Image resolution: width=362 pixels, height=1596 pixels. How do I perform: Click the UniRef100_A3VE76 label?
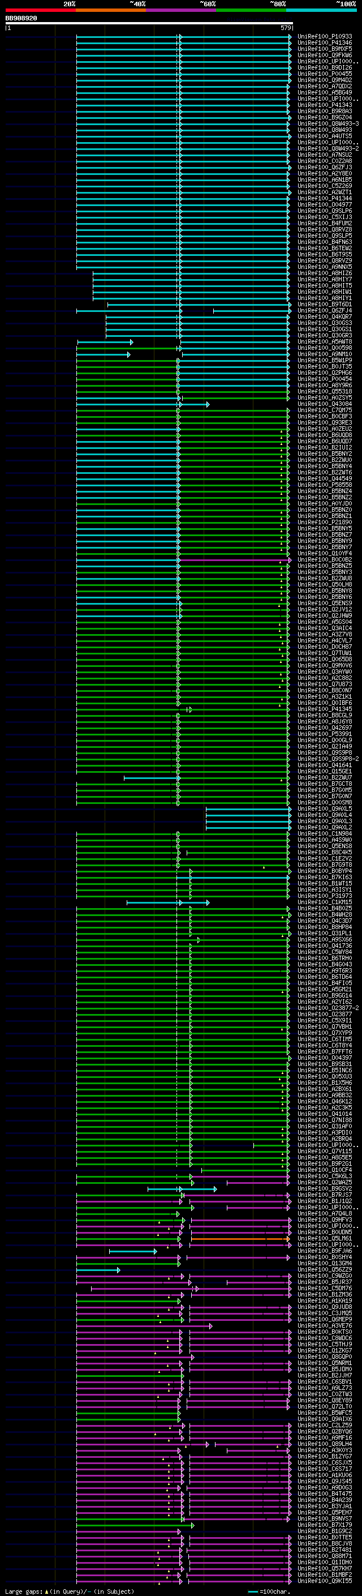[325, 1326]
